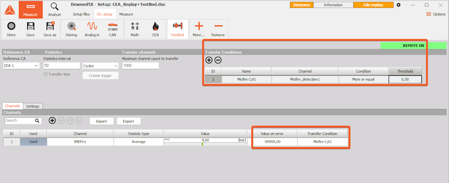The height and width of the screenshot is (183, 449).
Task: Move the channel up
Action: (71, 121)
